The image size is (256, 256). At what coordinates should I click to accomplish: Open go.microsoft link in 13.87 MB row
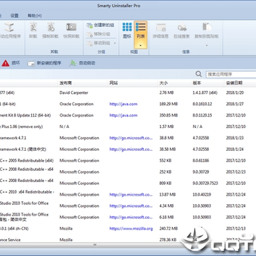click(131, 195)
